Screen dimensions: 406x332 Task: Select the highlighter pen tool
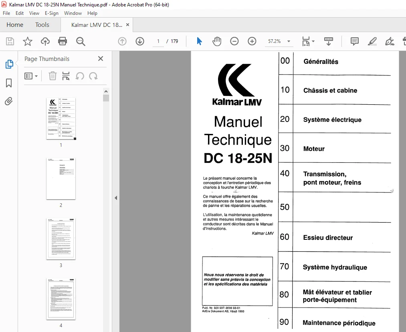[x=372, y=41]
